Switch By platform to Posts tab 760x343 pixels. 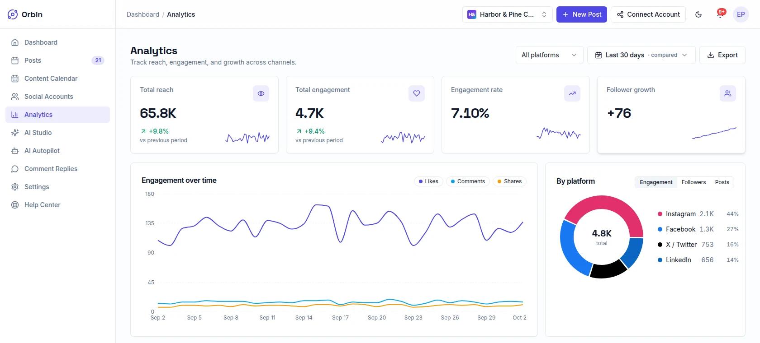click(722, 182)
